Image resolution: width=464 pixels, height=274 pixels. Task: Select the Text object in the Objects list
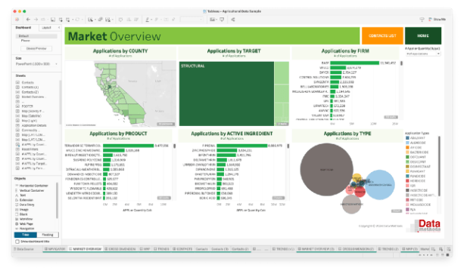[23, 195]
